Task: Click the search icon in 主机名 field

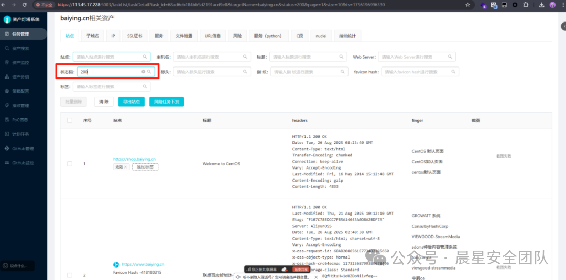Action: point(245,57)
